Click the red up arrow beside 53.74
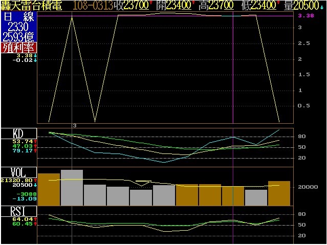Viewport: 327px width, 245px height. (35, 141)
